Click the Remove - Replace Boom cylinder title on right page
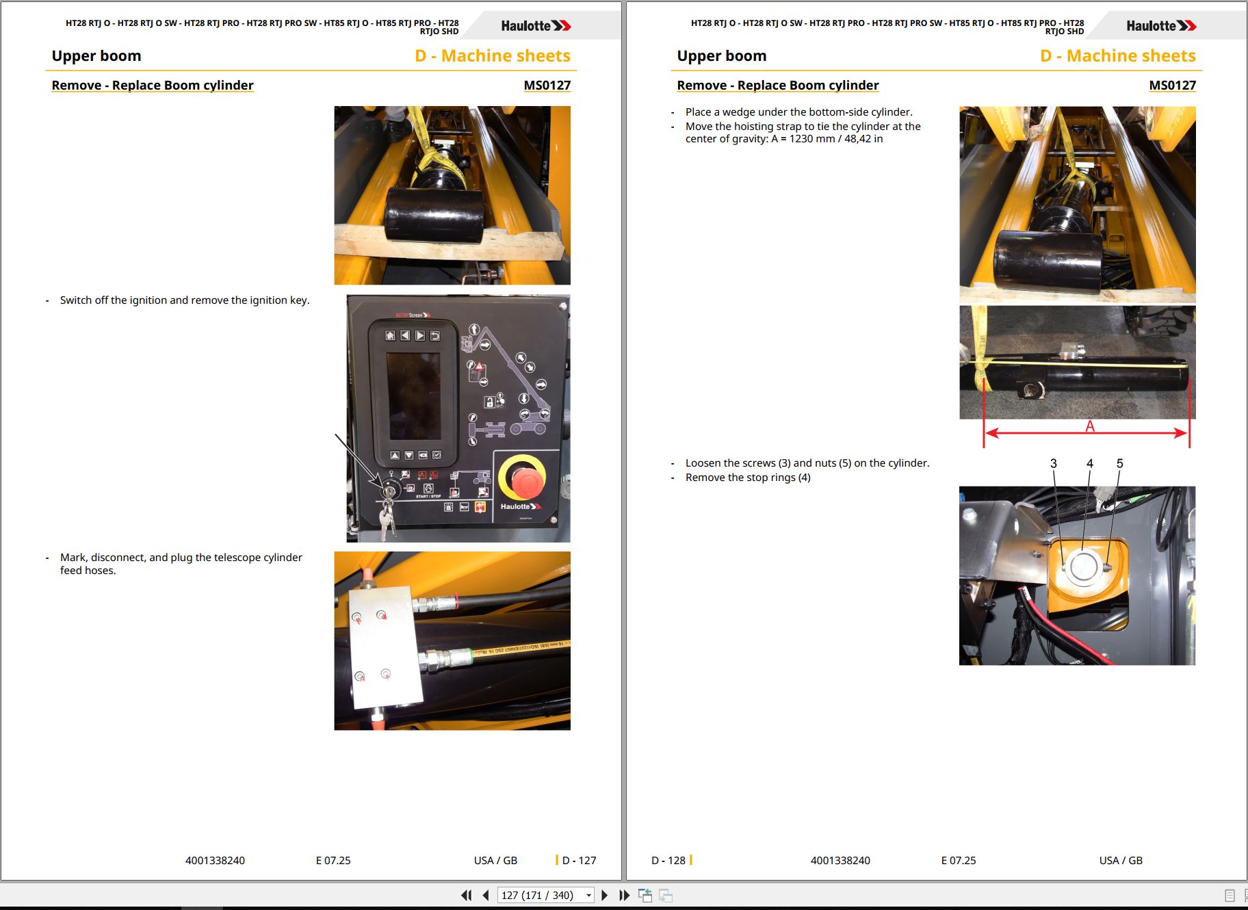The width and height of the screenshot is (1248, 910). [778, 85]
